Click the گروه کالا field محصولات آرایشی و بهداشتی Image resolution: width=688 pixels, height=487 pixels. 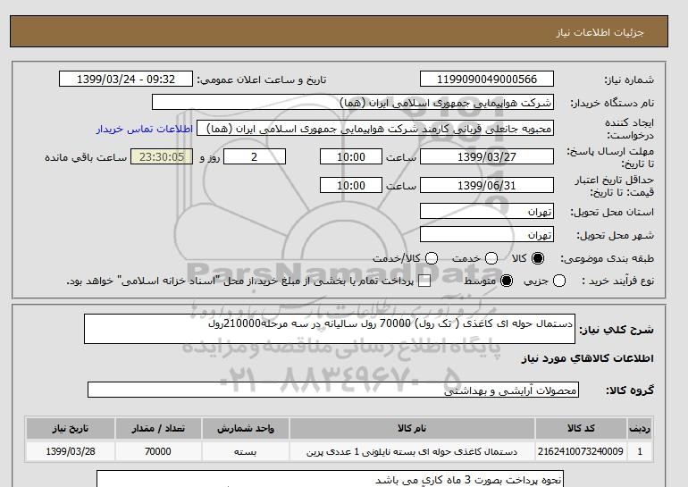pyautogui.click(x=333, y=390)
